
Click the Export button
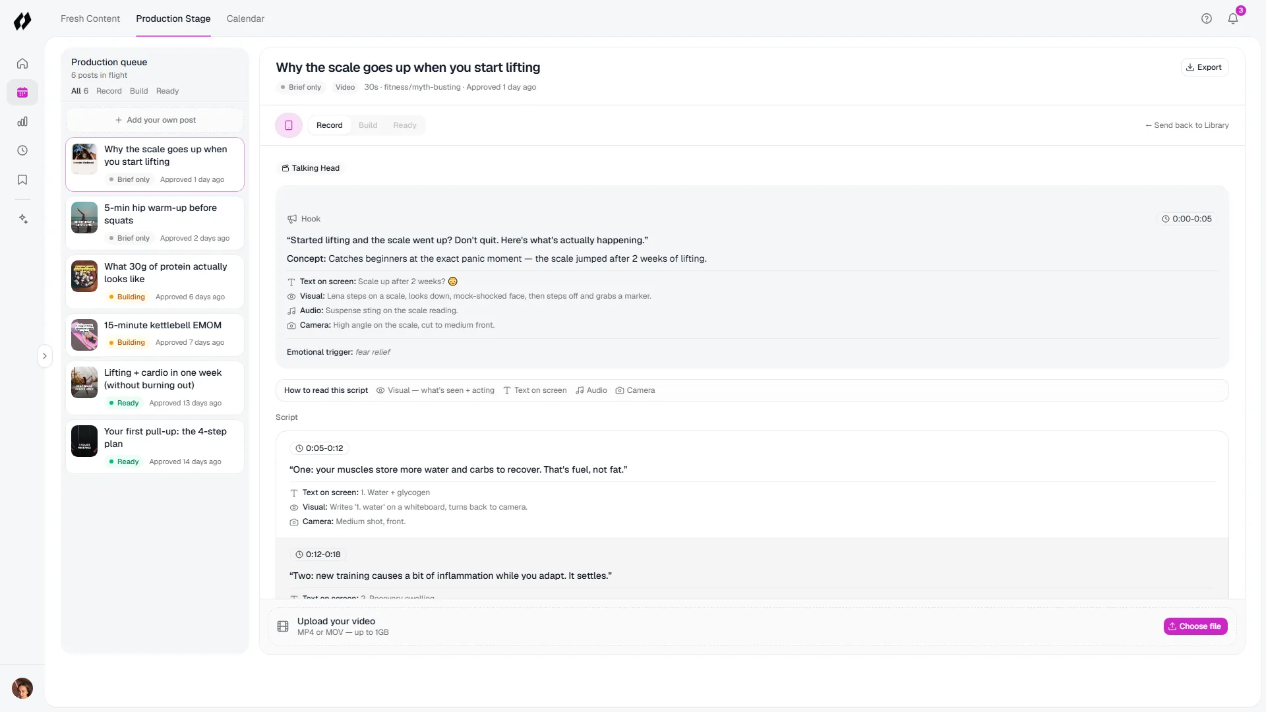tap(1204, 67)
